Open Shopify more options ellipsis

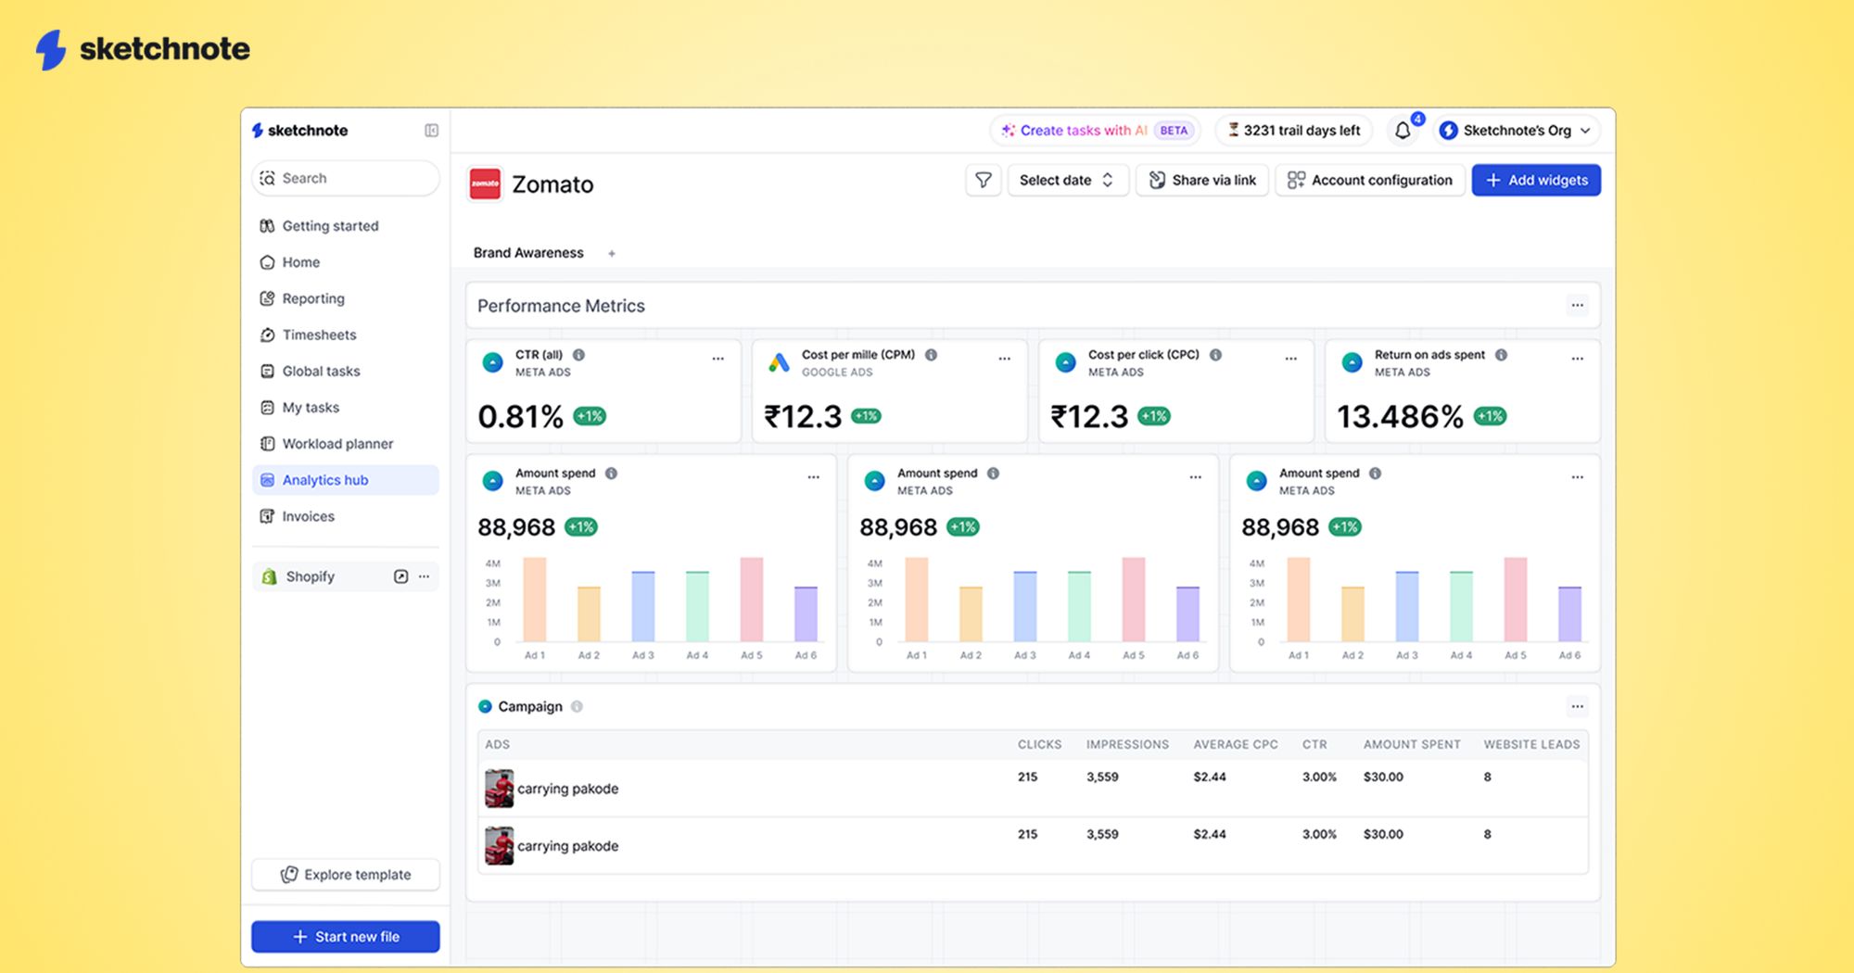[424, 576]
